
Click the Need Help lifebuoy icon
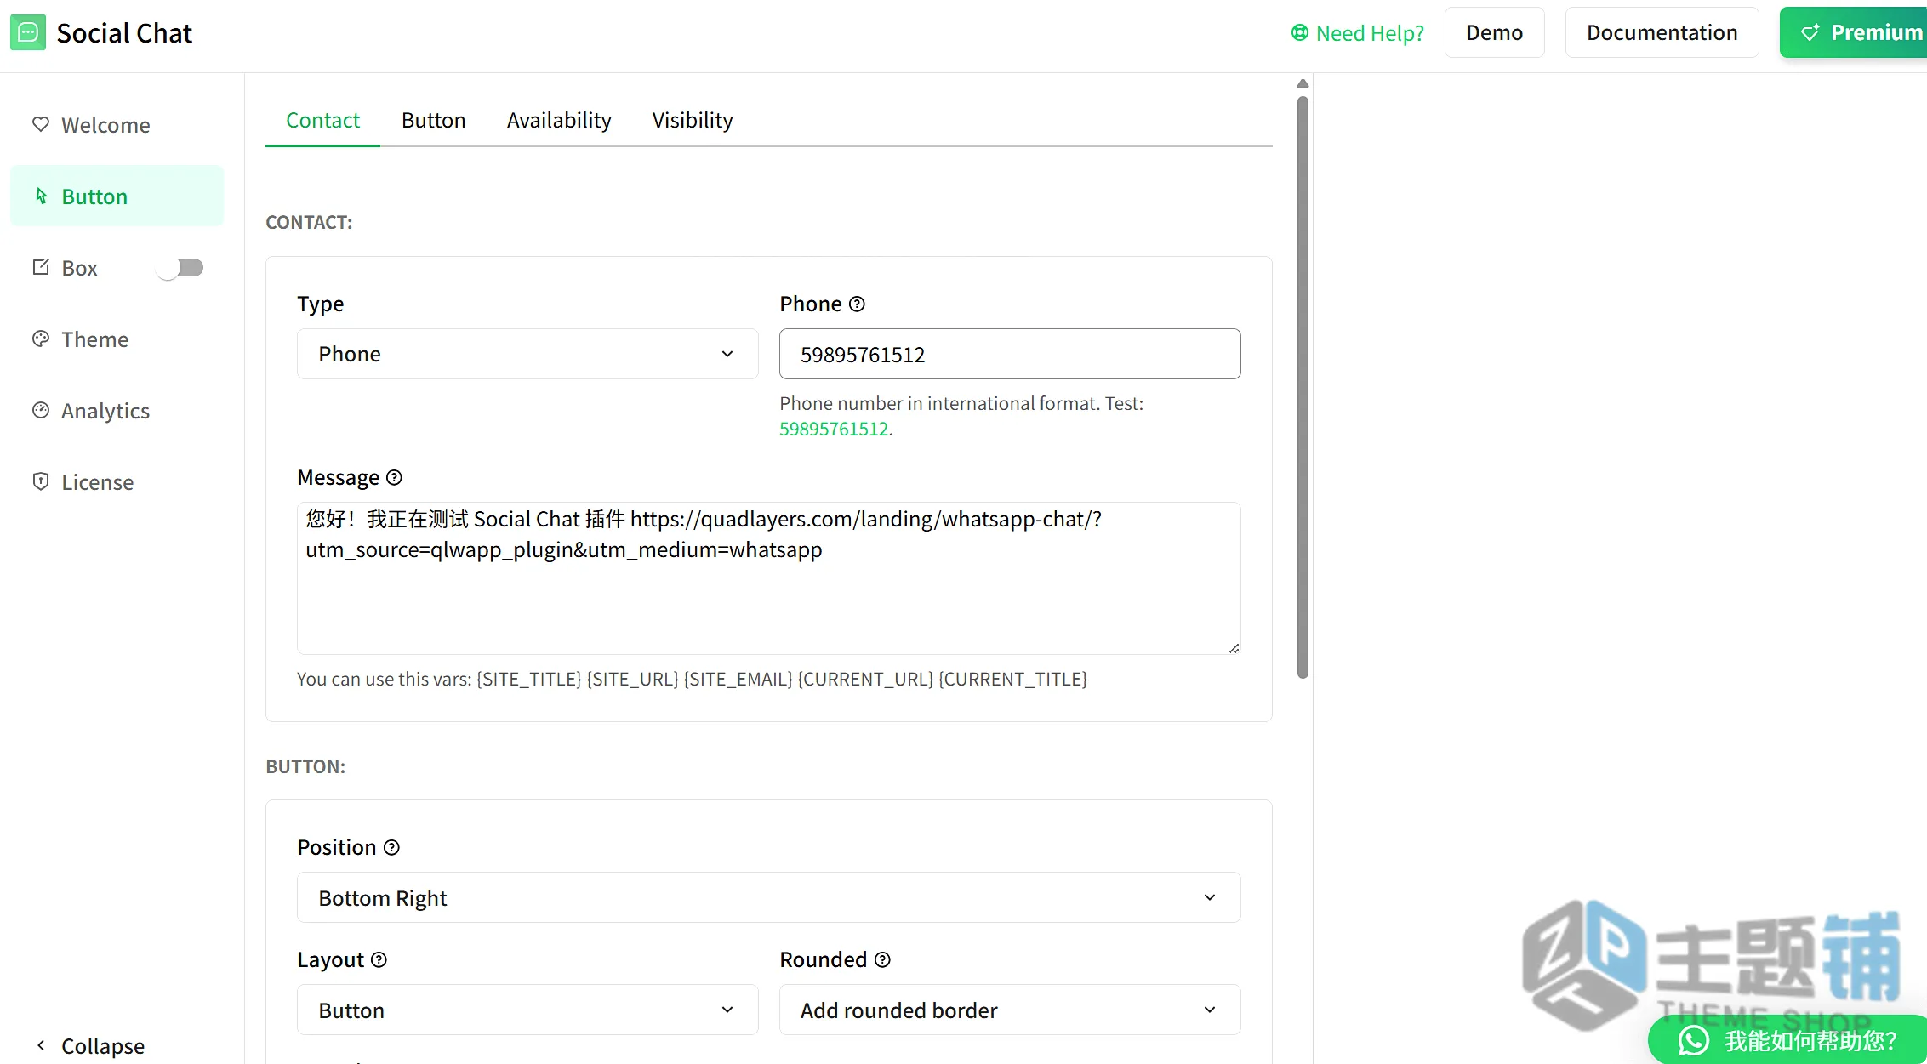pos(1299,33)
